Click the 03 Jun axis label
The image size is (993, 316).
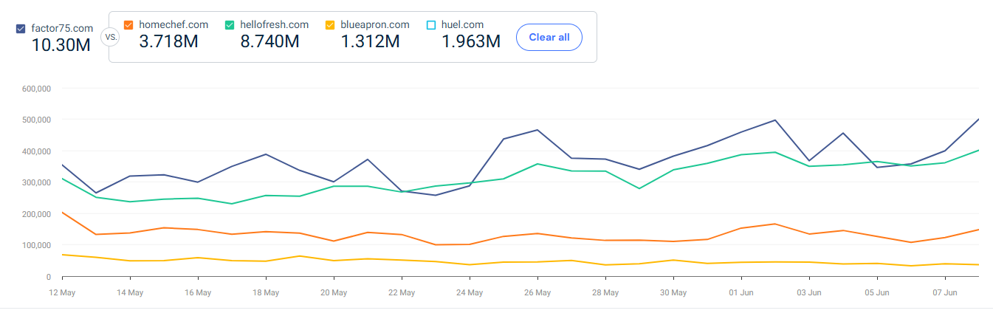click(809, 293)
